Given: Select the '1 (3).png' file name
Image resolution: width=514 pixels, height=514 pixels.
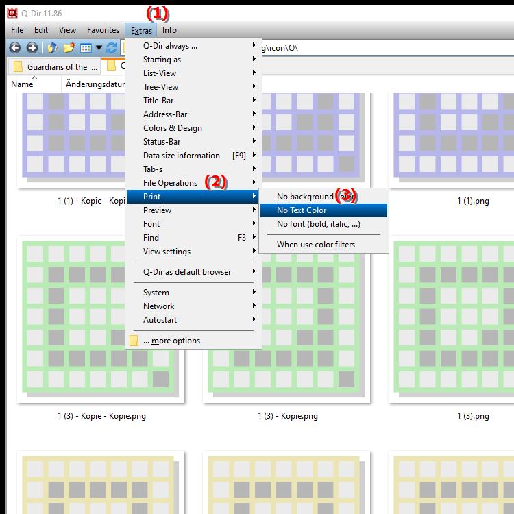Looking at the screenshot, I should 473,416.
